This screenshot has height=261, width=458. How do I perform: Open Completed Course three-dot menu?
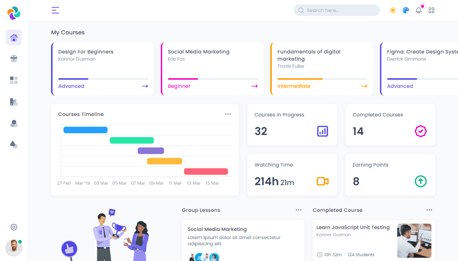point(429,210)
